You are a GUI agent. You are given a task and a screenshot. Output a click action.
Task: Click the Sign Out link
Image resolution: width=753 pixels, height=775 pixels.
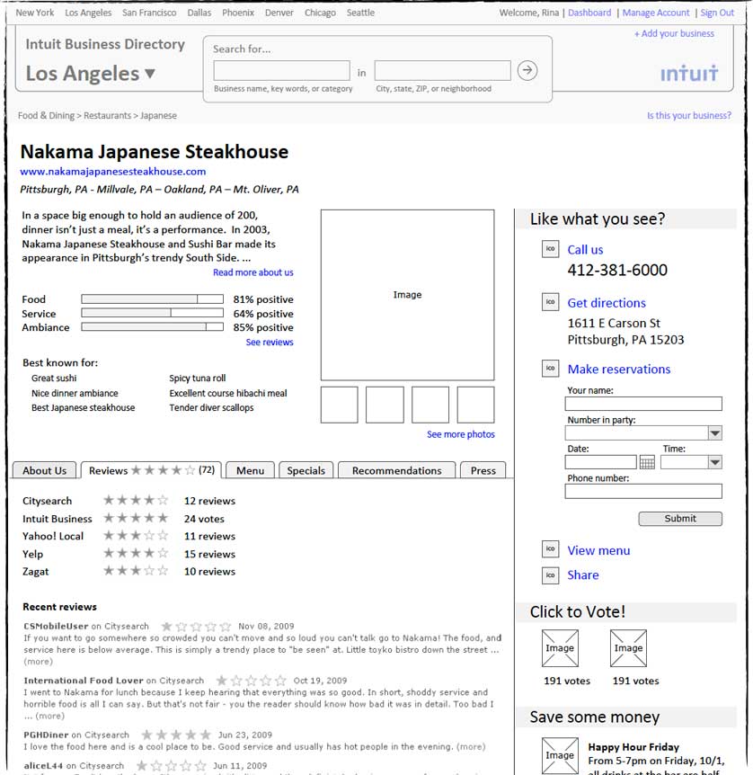pyautogui.click(x=717, y=13)
